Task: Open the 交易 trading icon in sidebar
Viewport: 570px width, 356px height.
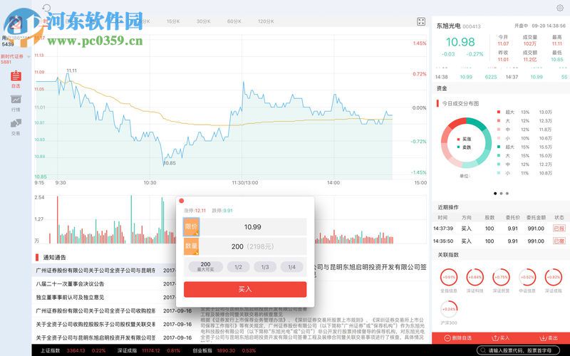Action: (16, 127)
